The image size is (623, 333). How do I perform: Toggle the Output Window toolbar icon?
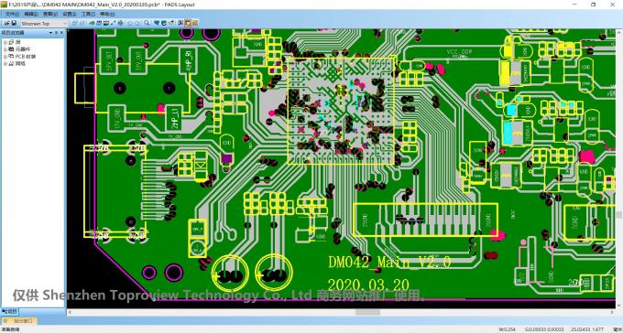click(x=180, y=23)
